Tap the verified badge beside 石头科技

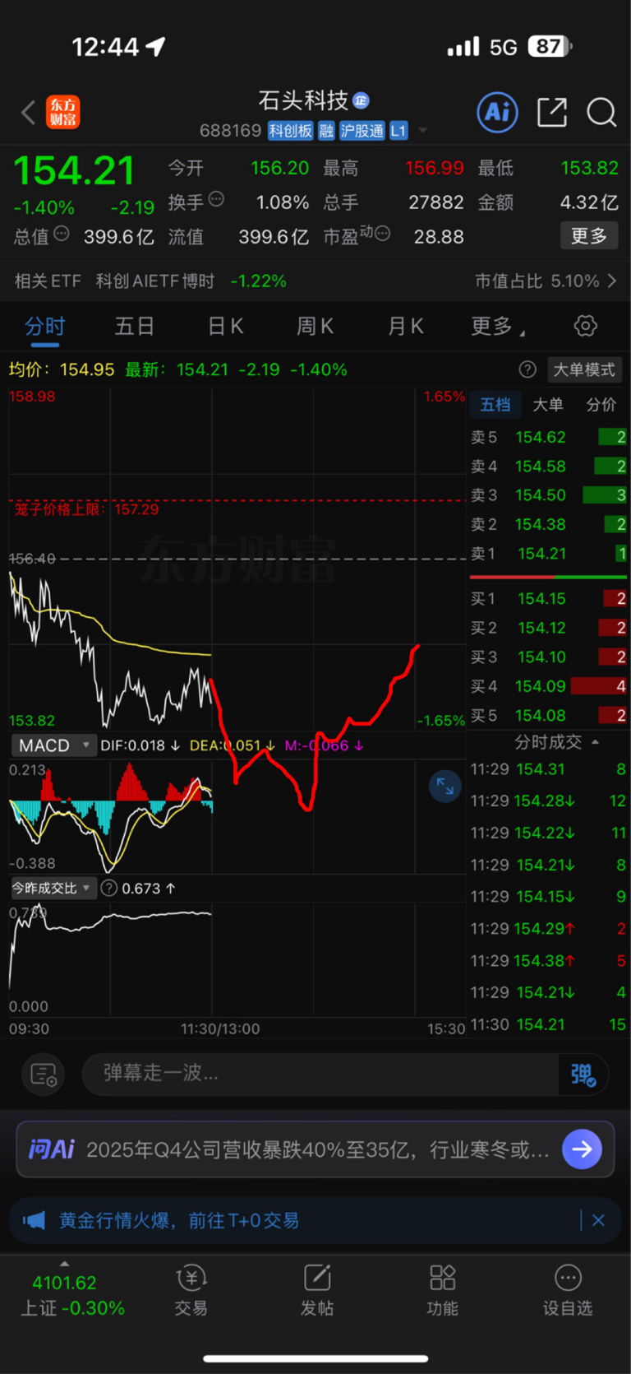[x=361, y=100]
